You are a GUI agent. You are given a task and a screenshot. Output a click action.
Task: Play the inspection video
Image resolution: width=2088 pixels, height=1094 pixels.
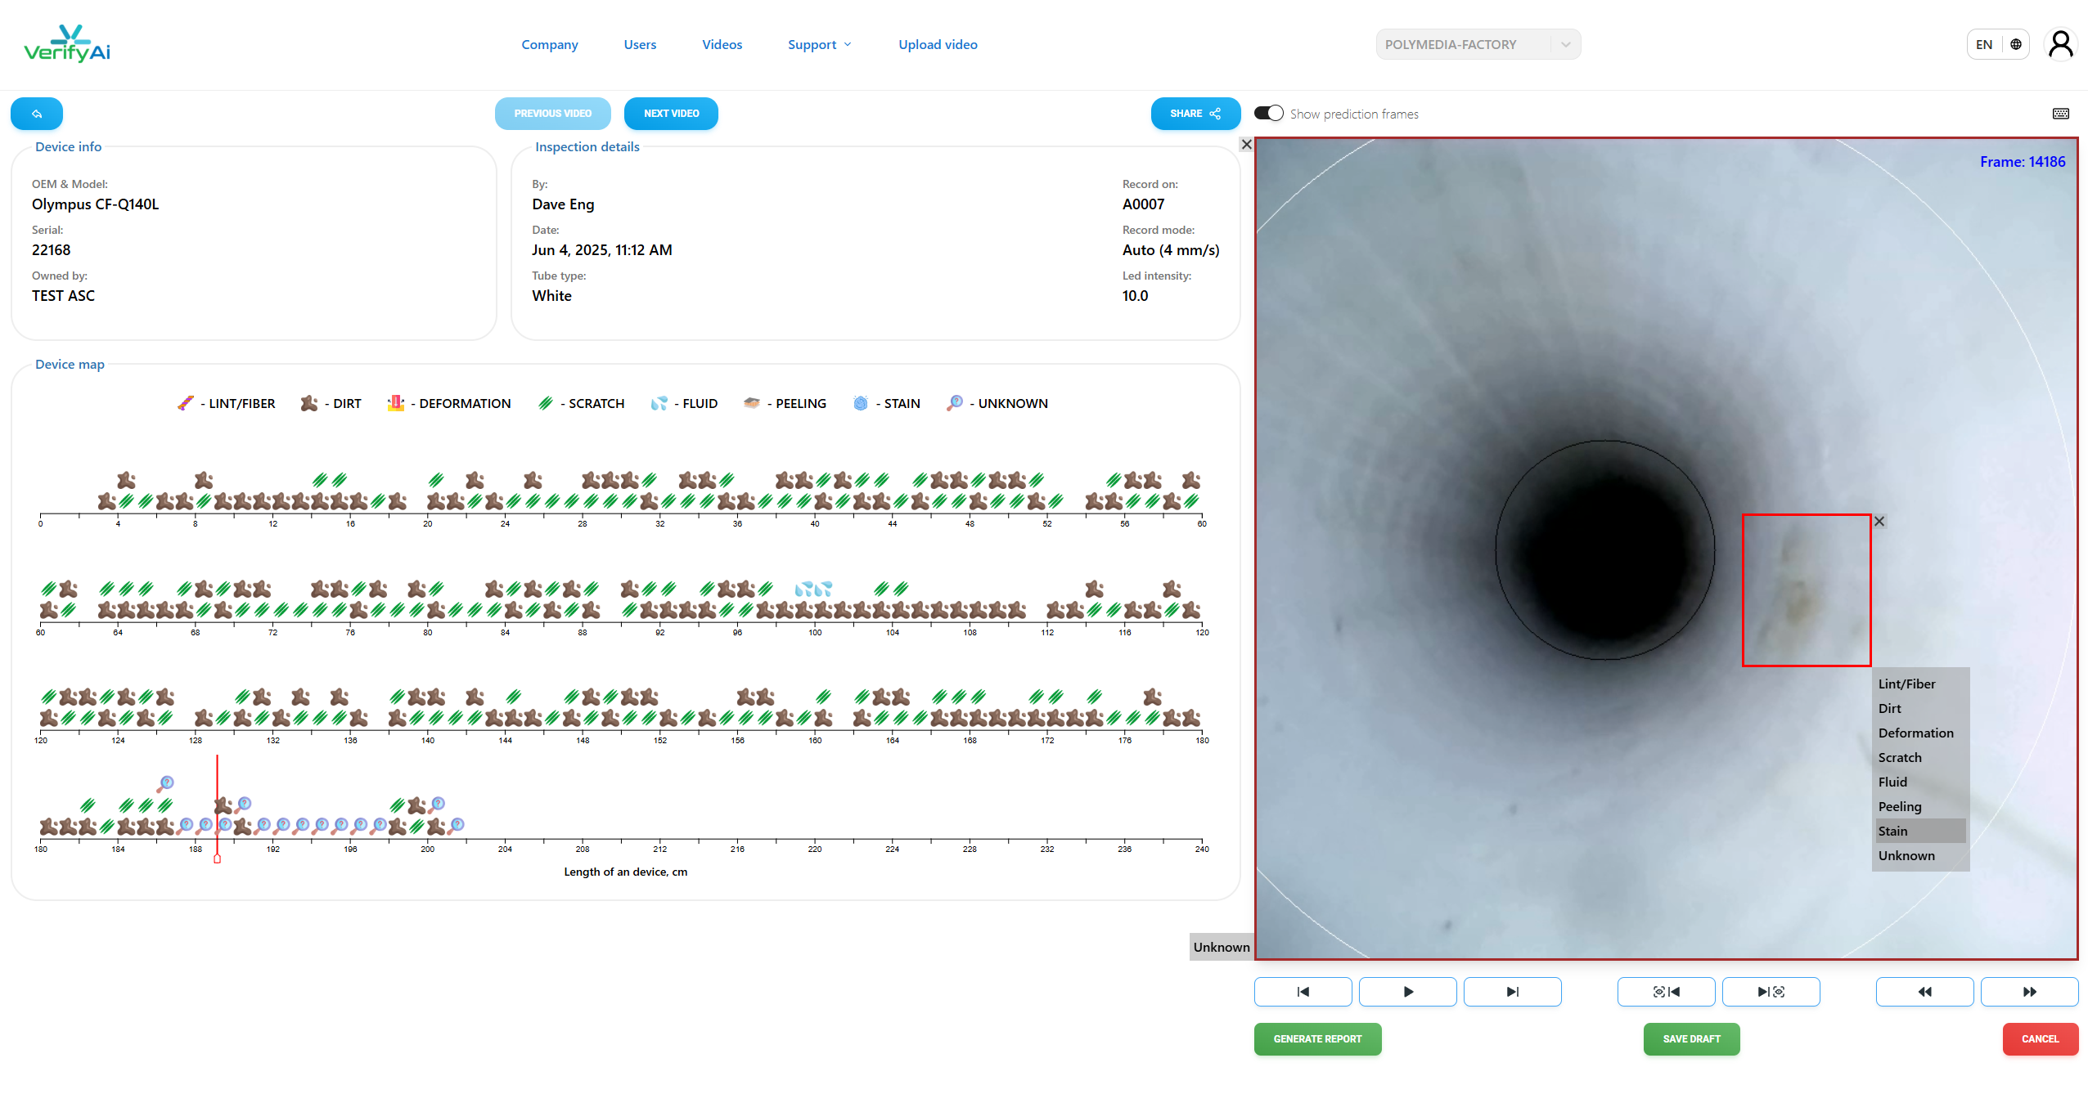click(1406, 991)
